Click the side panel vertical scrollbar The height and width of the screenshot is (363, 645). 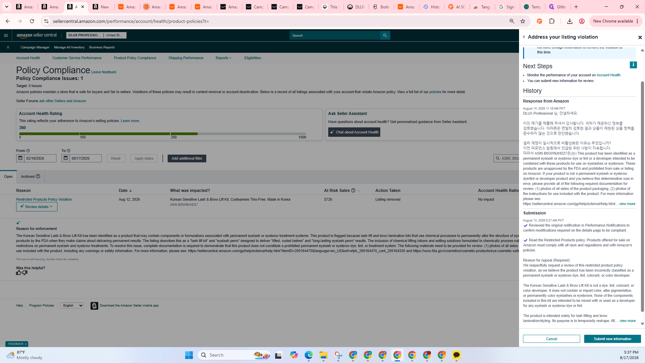coord(642,196)
